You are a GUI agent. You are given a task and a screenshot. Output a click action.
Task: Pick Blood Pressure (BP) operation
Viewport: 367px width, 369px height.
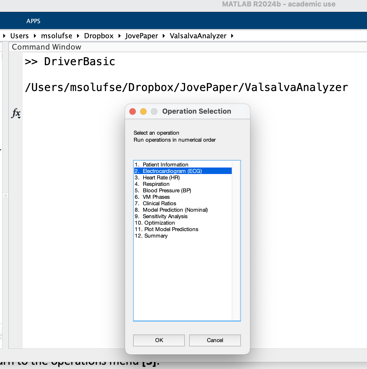tap(167, 190)
